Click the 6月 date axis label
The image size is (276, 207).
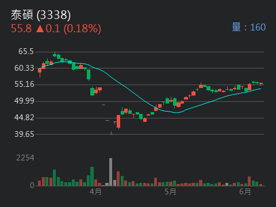tap(245, 191)
